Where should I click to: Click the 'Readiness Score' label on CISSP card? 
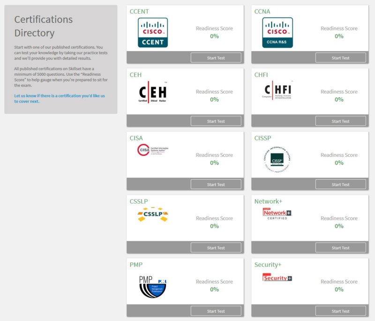pos(339,155)
